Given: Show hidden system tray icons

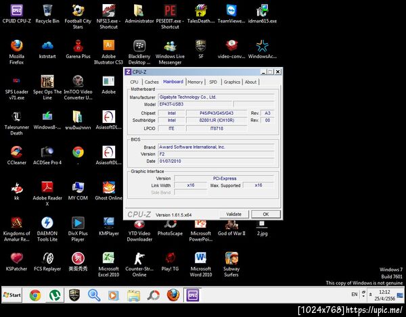Looking at the screenshot, I should [371, 295].
